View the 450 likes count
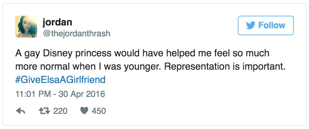Image resolution: width=309 pixels, height=129 pixels. pos(99,111)
